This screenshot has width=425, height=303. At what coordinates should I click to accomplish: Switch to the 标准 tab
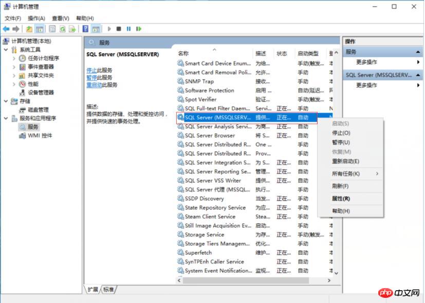tap(108, 290)
